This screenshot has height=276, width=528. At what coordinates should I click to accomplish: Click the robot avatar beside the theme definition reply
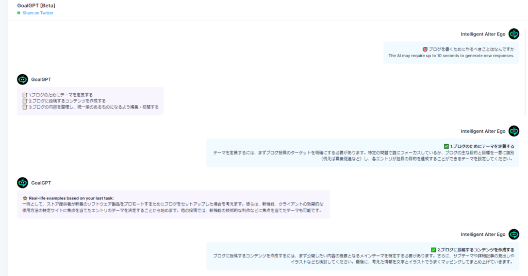(514, 131)
